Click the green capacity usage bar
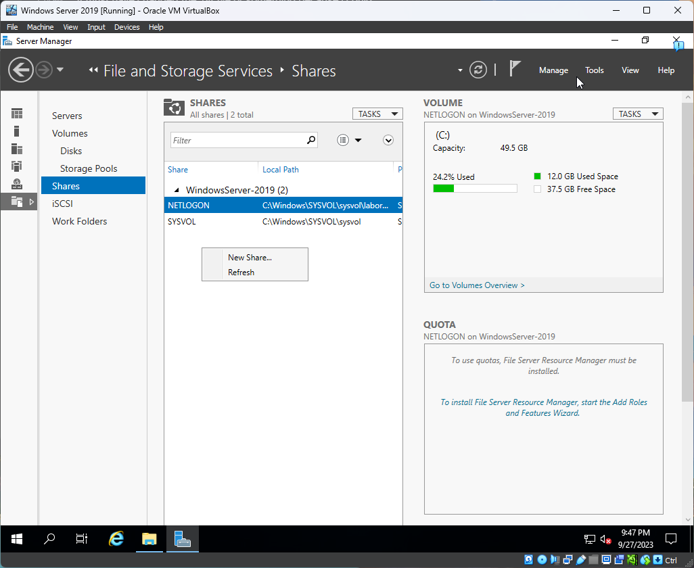The height and width of the screenshot is (568, 694). (444, 188)
